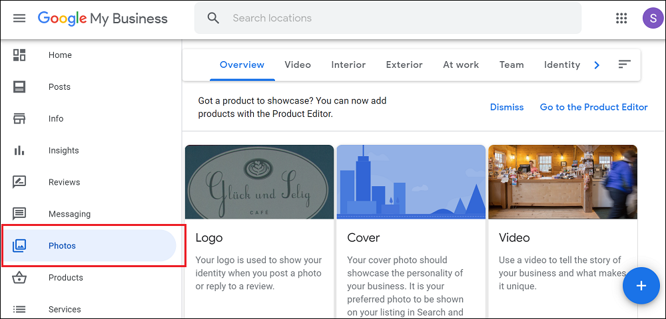Select the Photos menu item
666x319 pixels.
coord(89,246)
